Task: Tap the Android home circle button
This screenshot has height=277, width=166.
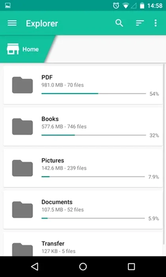Action: pyautogui.click(x=83, y=267)
